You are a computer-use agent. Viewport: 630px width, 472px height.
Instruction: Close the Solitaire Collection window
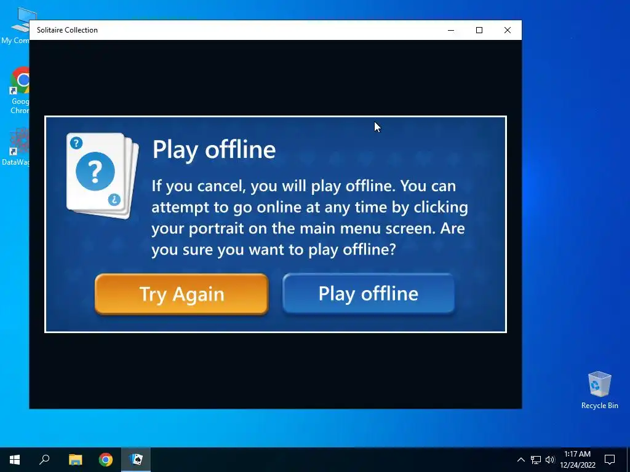(x=508, y=30)
